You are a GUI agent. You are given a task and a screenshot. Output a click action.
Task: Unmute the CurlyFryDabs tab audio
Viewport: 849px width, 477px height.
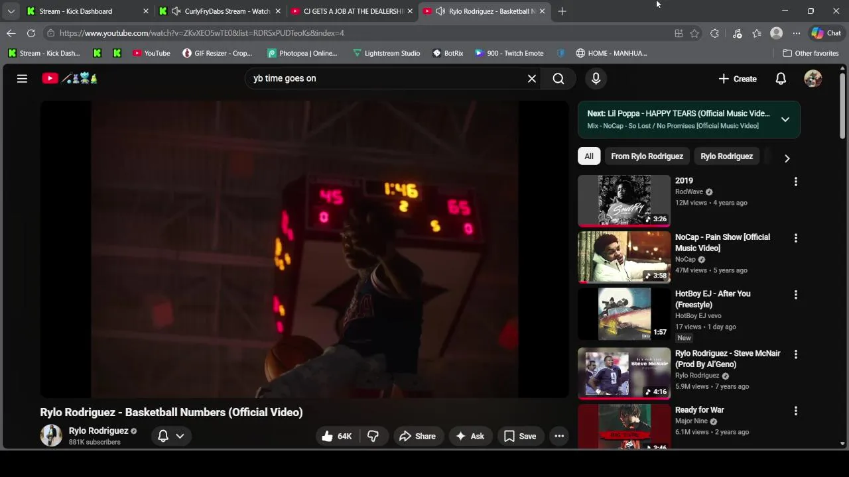point(176,11)
